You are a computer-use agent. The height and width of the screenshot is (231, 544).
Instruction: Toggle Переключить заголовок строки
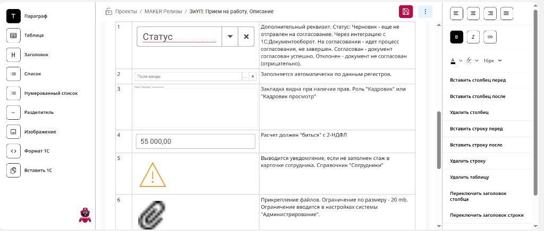487,215
